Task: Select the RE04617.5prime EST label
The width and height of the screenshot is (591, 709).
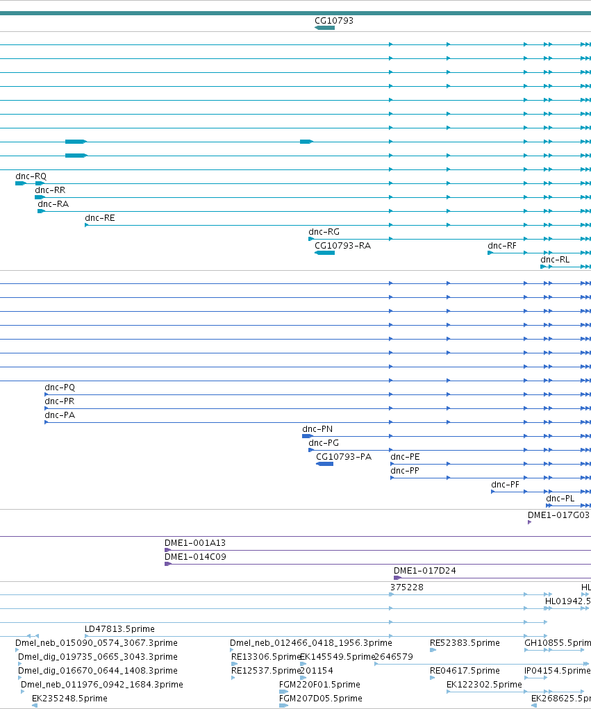Action: click(x=465, y=671)
